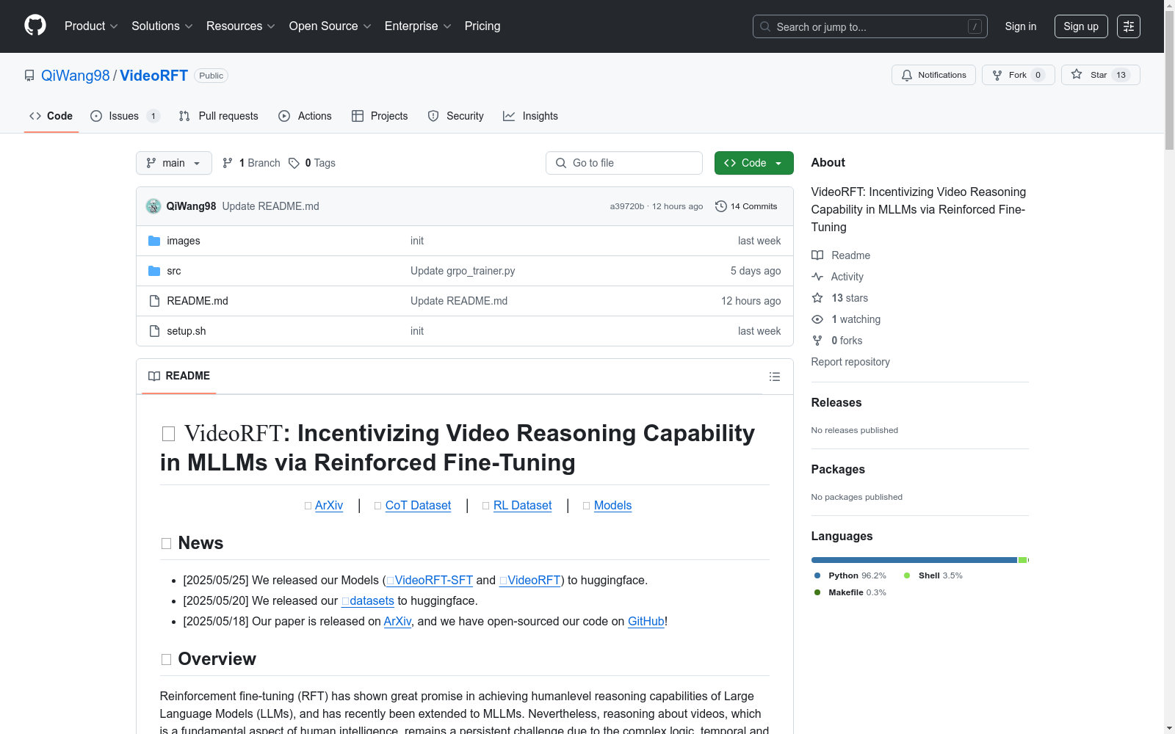Click the Python 96.2% language entry
Screen dimensions: 1175x734
coord(850,575)
